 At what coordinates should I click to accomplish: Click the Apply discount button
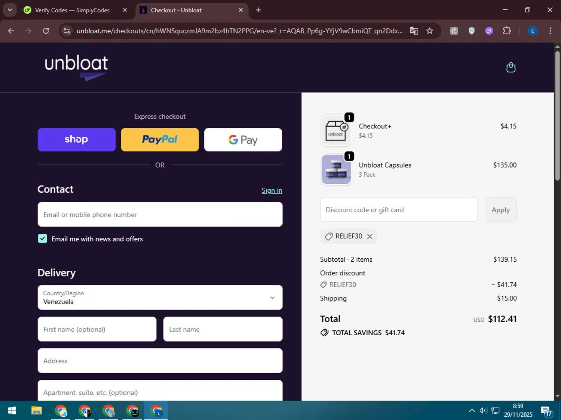coord(500,210)
